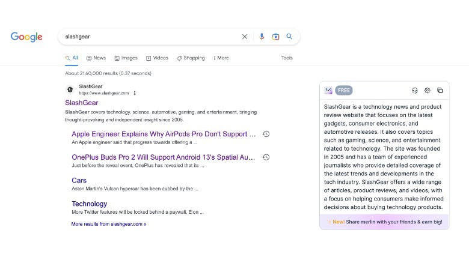The image size is (469, 263).
Task: Open Merlin settings gear icon
Action: (x=427, y=90)
